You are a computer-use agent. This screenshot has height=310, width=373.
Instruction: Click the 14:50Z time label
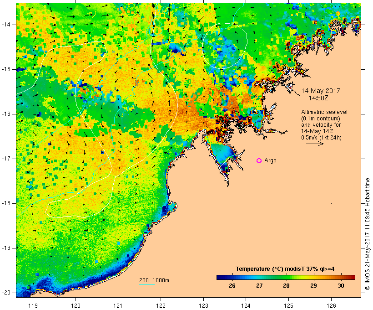coord(318,98)
